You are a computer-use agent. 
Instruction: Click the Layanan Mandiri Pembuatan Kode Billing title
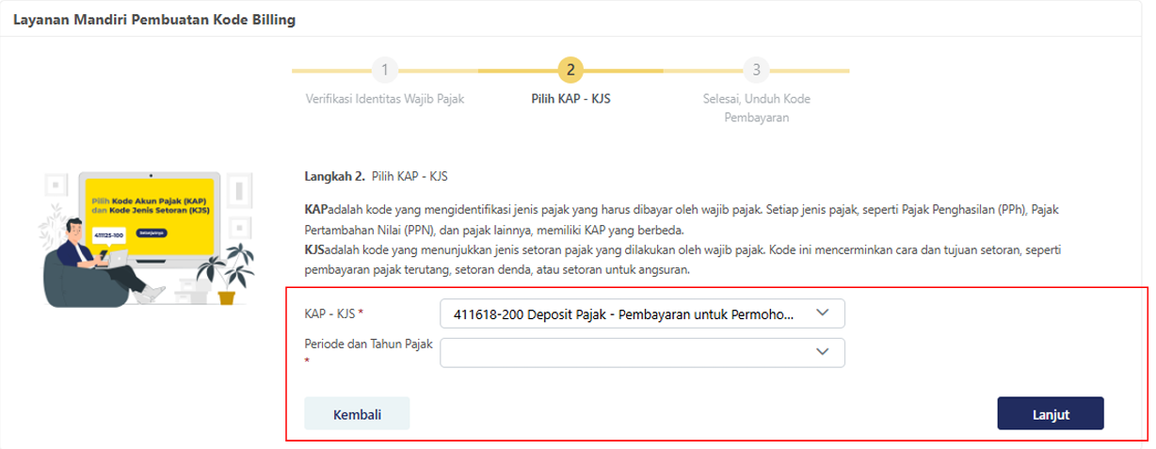point(155,20)
